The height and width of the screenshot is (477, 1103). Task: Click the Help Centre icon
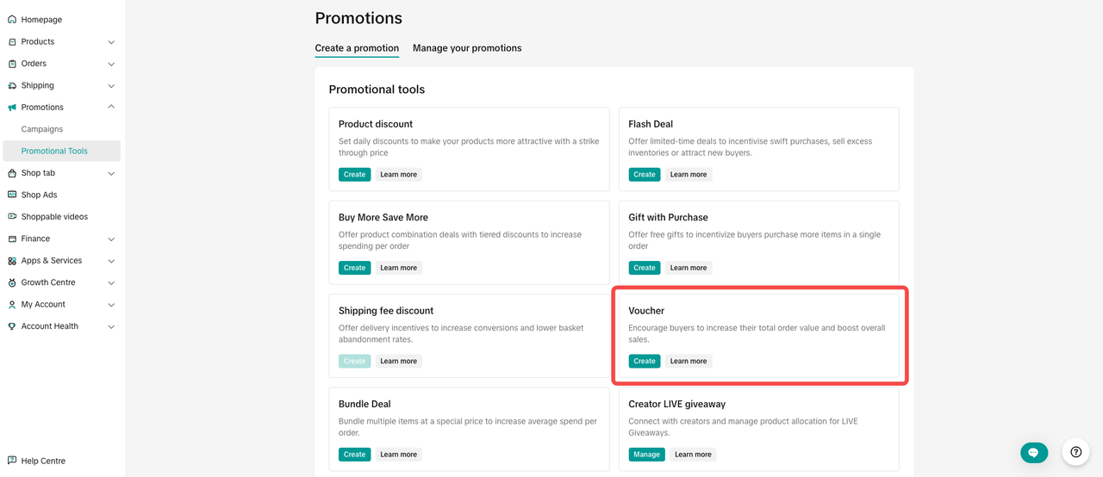tap(12, 461)
